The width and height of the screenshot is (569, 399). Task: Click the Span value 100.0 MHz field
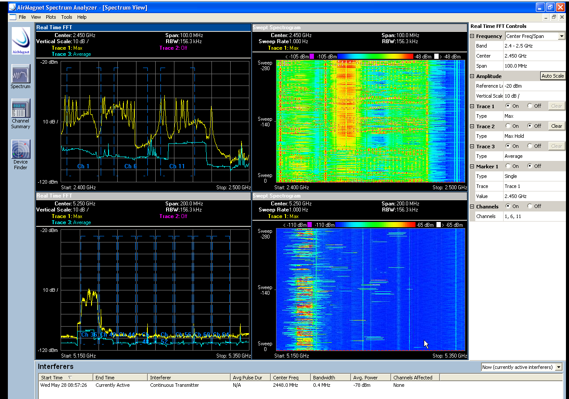coord(535,66)
